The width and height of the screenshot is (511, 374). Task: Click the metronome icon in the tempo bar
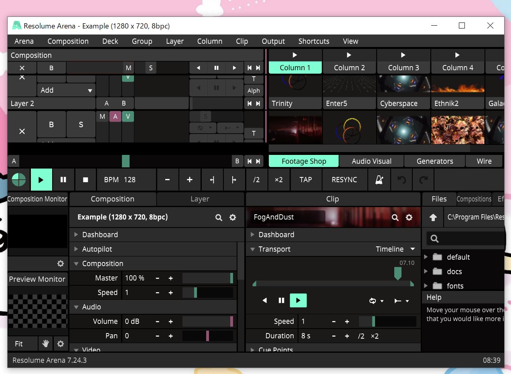pyautogui.click(x=379, y=180)
